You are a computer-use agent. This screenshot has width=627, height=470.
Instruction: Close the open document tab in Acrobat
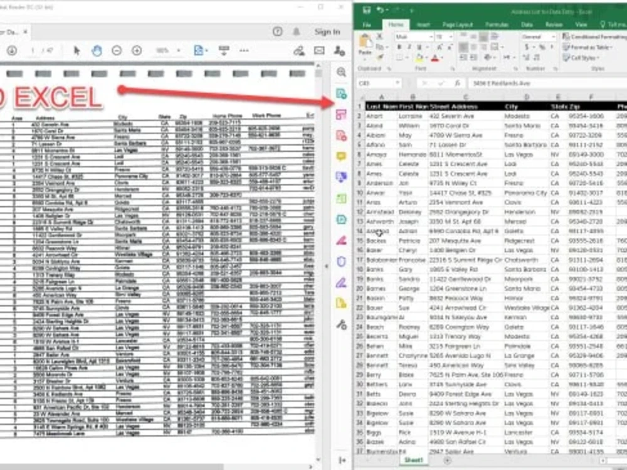pyautogui.click(x=25, y=31)
